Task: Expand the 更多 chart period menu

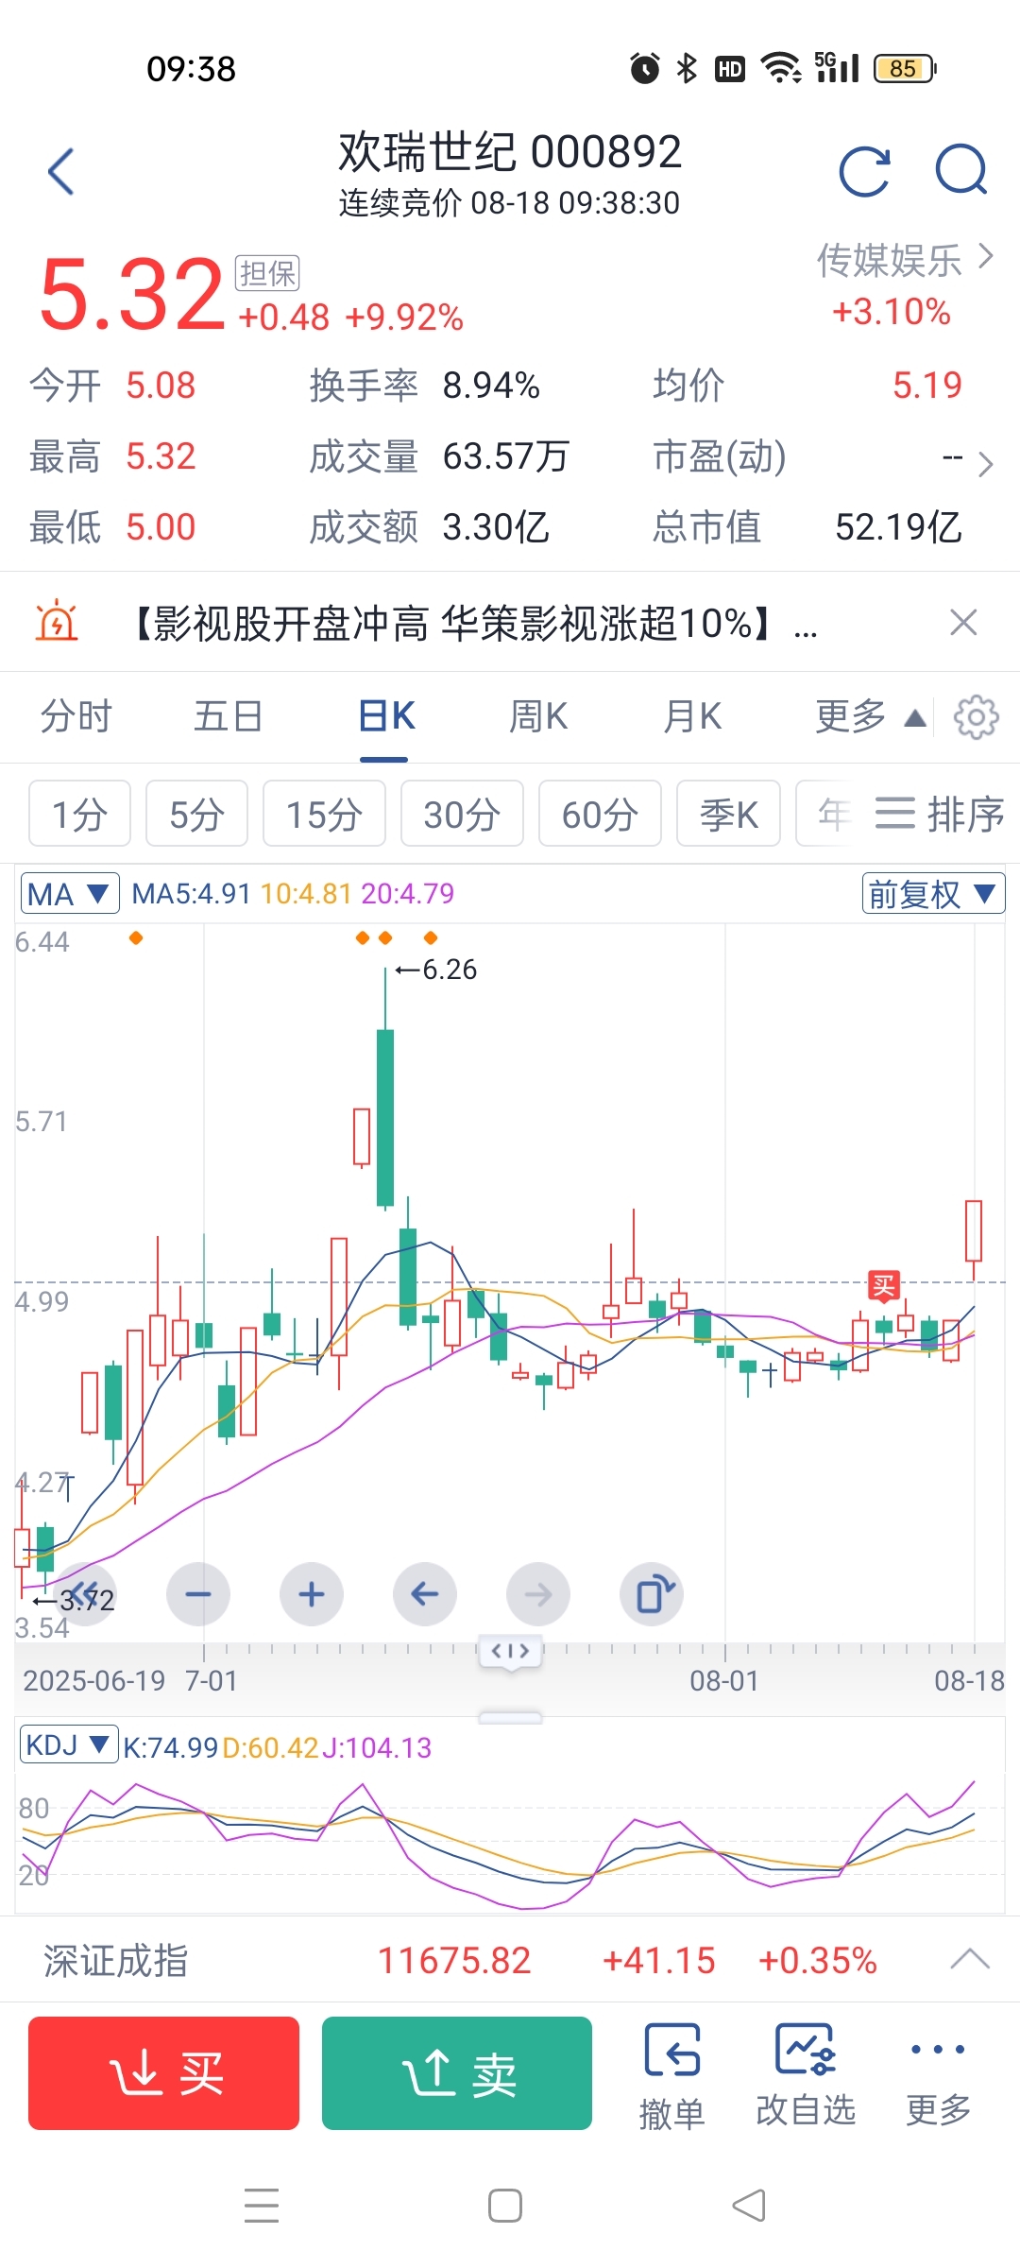Action: (870, 717)
